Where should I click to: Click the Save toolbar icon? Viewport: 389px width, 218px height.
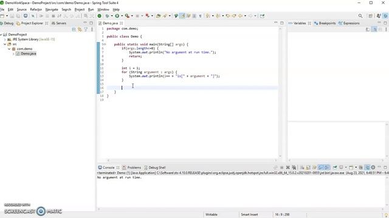12,16
